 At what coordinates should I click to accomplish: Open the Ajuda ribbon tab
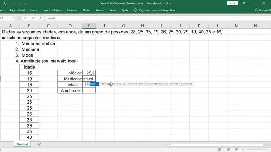point(124,10)
